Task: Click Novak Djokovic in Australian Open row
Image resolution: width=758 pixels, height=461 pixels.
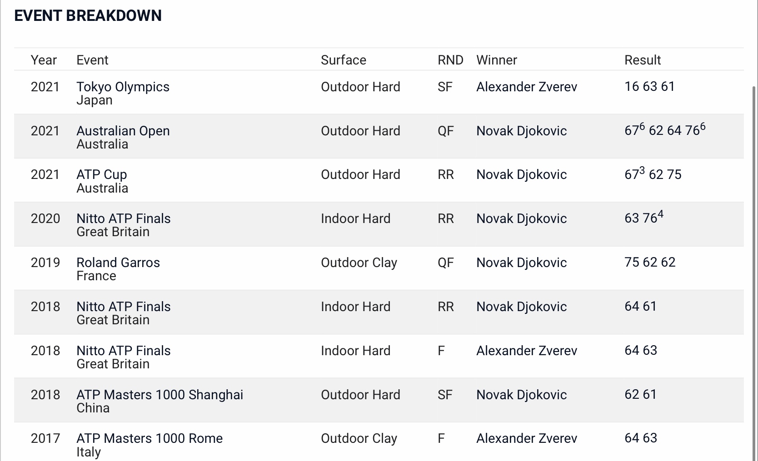Action: point(521,131)
